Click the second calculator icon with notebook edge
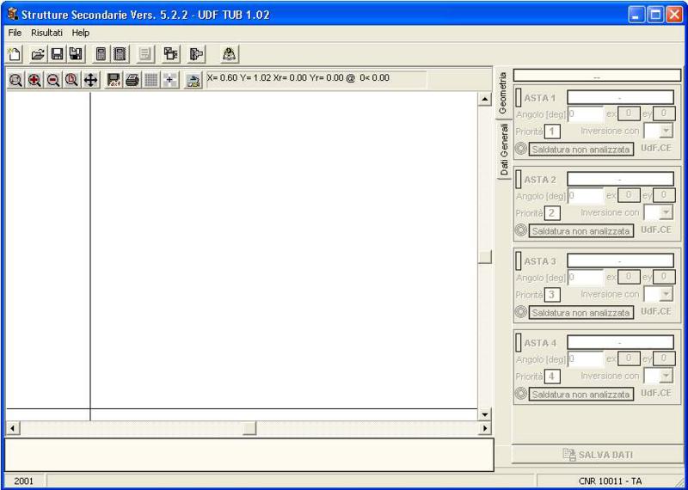 pos(120,54)
